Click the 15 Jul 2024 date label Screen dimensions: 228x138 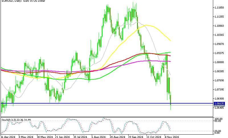(80, 137)
